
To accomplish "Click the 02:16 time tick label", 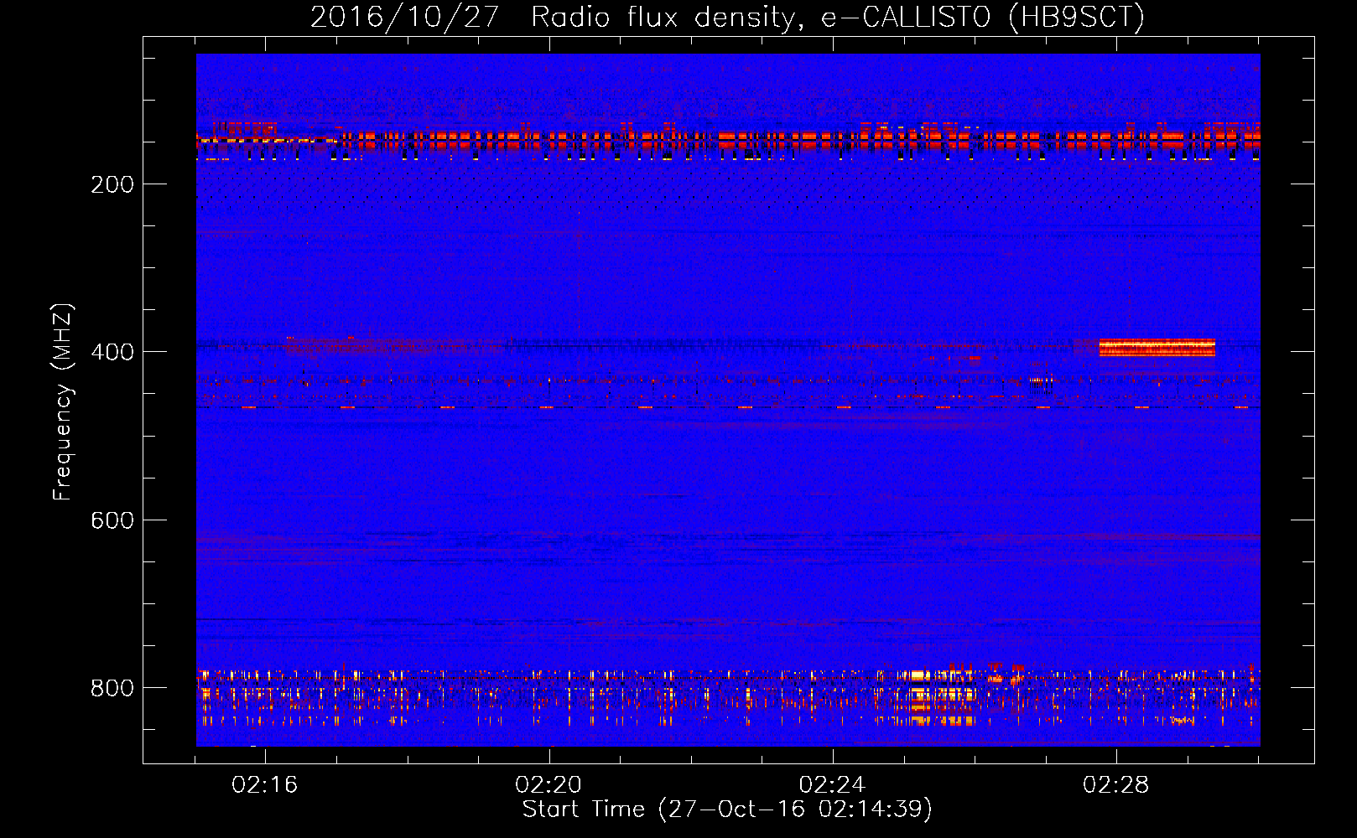I will tap(265, 785).
